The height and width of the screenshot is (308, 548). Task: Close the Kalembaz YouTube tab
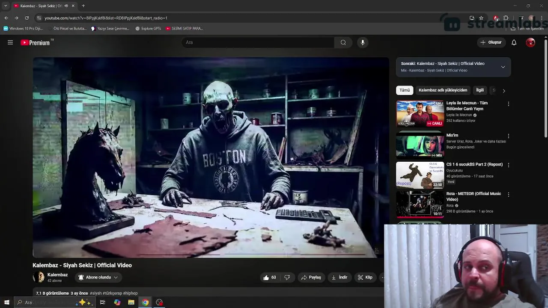point(73,6)
